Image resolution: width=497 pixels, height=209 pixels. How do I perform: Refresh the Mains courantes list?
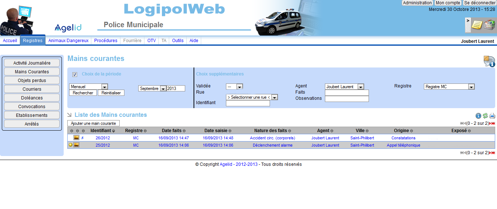[485, 116]
